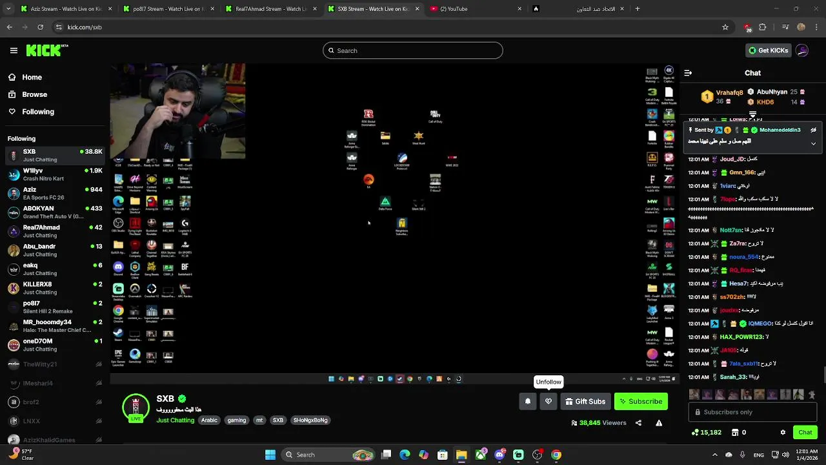The width and height of the screenshot is (826, 465).
Task: Open the user profile avatar menu
Action: click(802, 50)
